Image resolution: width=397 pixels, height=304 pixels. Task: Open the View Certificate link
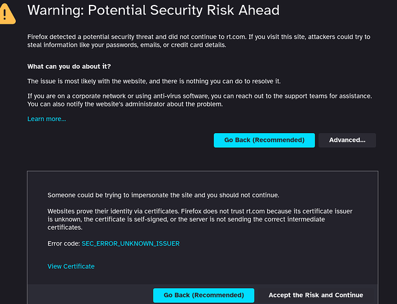pyautogui.click(x=71, y=266)
